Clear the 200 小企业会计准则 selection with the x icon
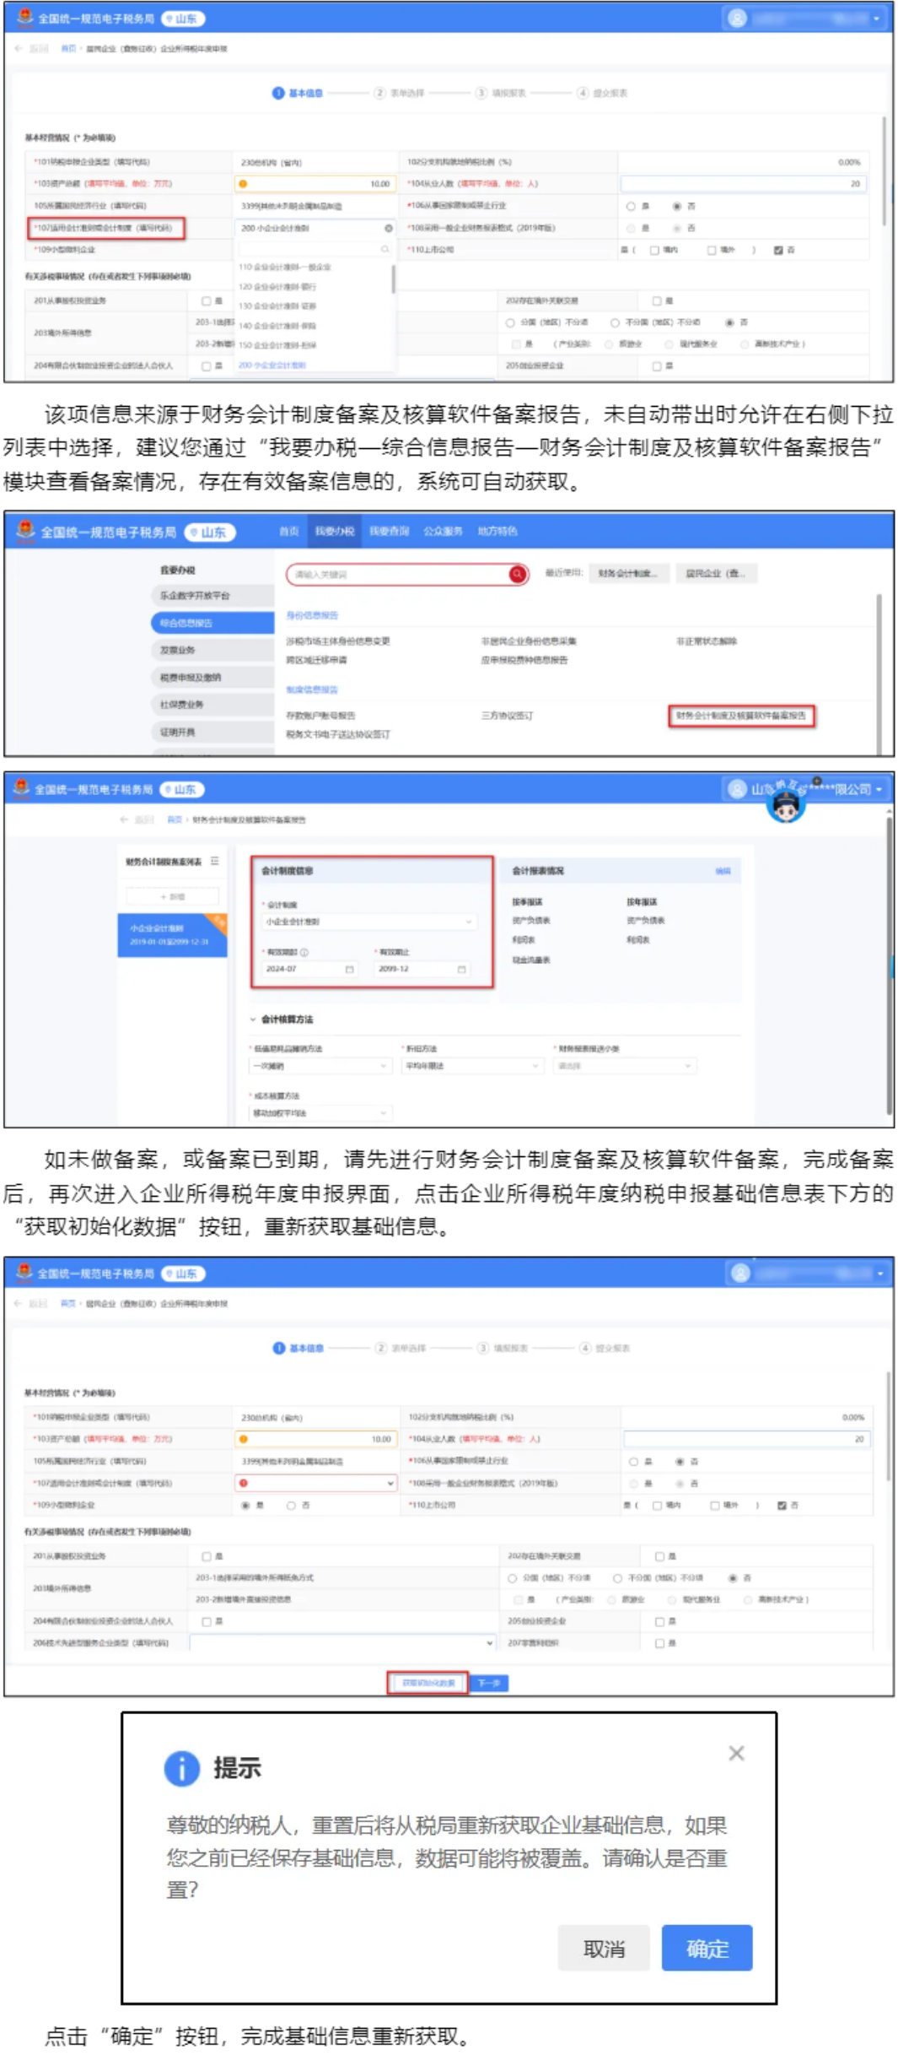This screenshot has width=898, height=2055. (388, 228)
